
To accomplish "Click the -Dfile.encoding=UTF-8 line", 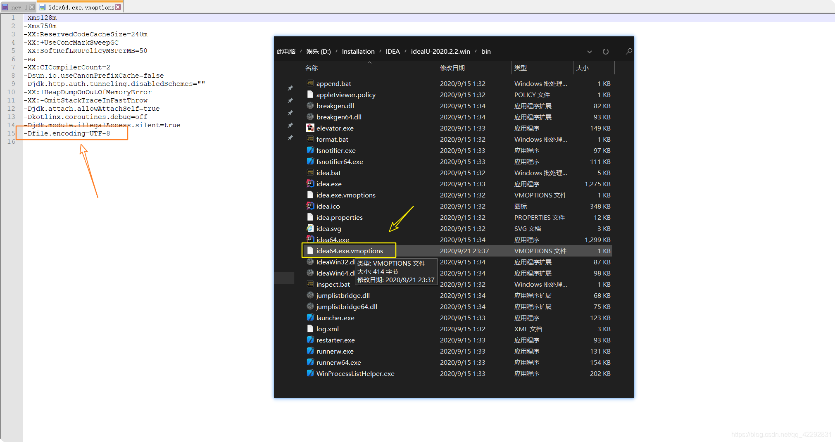I will click(67, 133).
